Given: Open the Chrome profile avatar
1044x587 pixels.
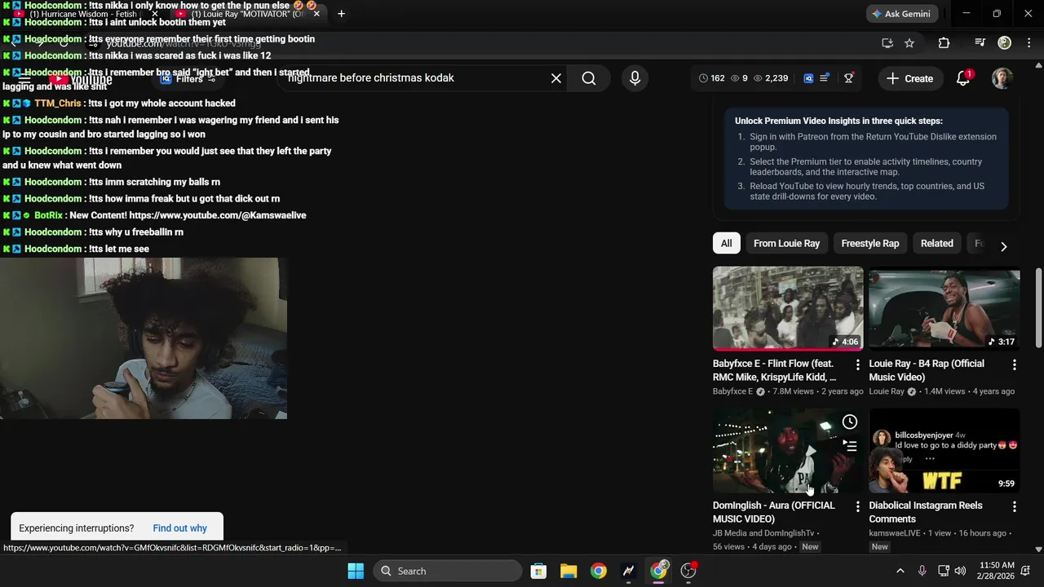Looking at the screenshot, I should 1005,43.
